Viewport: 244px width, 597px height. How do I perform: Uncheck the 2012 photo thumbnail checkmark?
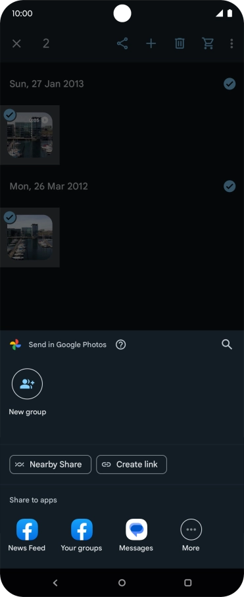pos(9,218)
